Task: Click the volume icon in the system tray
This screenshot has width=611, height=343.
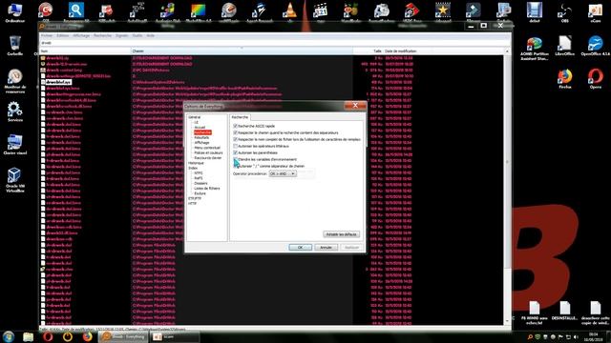Action: coord(577,336)
